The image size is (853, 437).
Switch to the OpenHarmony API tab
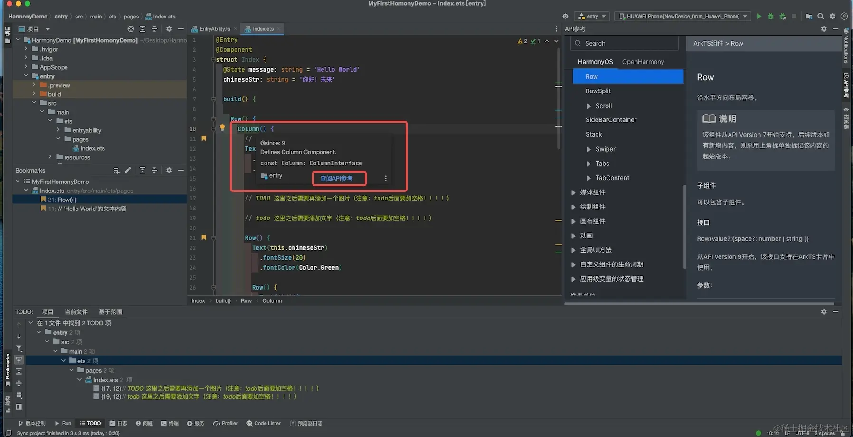(x=643, y=62)
